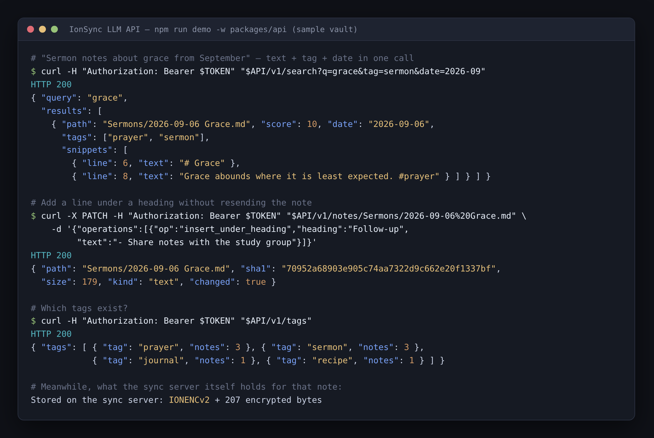Click the "results": [ line
The image size is (654, 438).
(x=72, y=111)
